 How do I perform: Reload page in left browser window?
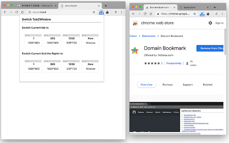pyautogui.click(x=17, y=12)
